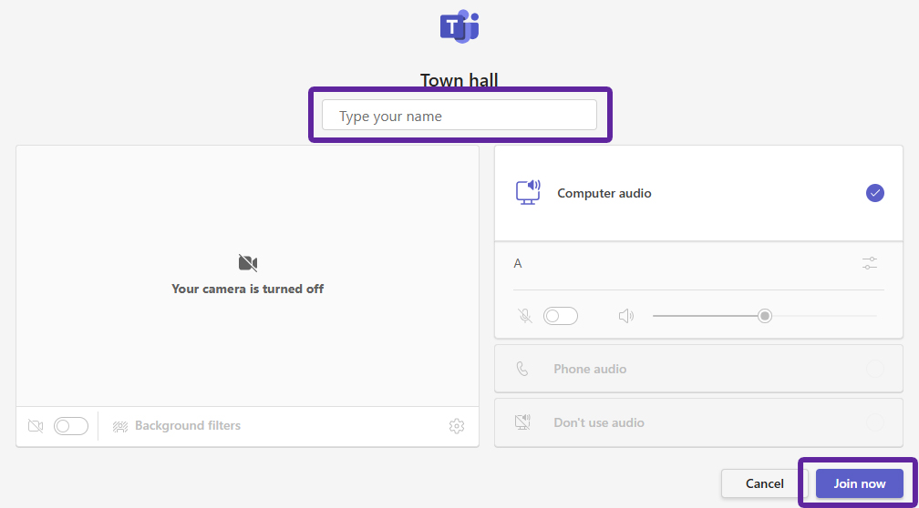Screen dimensions: 919x508
Task: Click the Join now button
Action: pyautogui.click(x=860, y=483)
